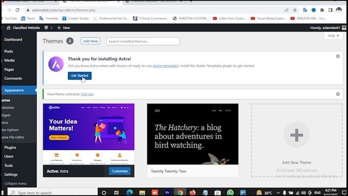Switch to Chrome in the taskbar
The height and width of the screenshot is (196, 348).
pyautogui.click(x=180, y=193)
